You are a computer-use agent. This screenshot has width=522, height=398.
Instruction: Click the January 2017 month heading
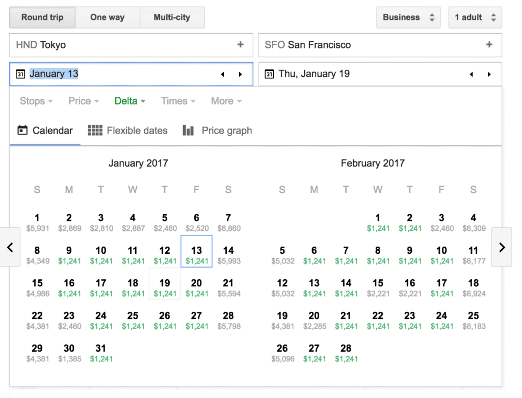click(x=138, y=163)
